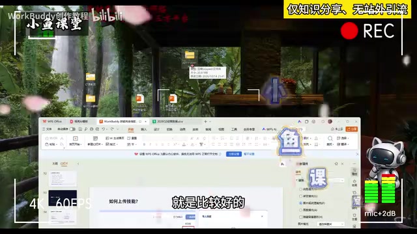
Task: Click the AI generate single page button
Action: point(115,138)
